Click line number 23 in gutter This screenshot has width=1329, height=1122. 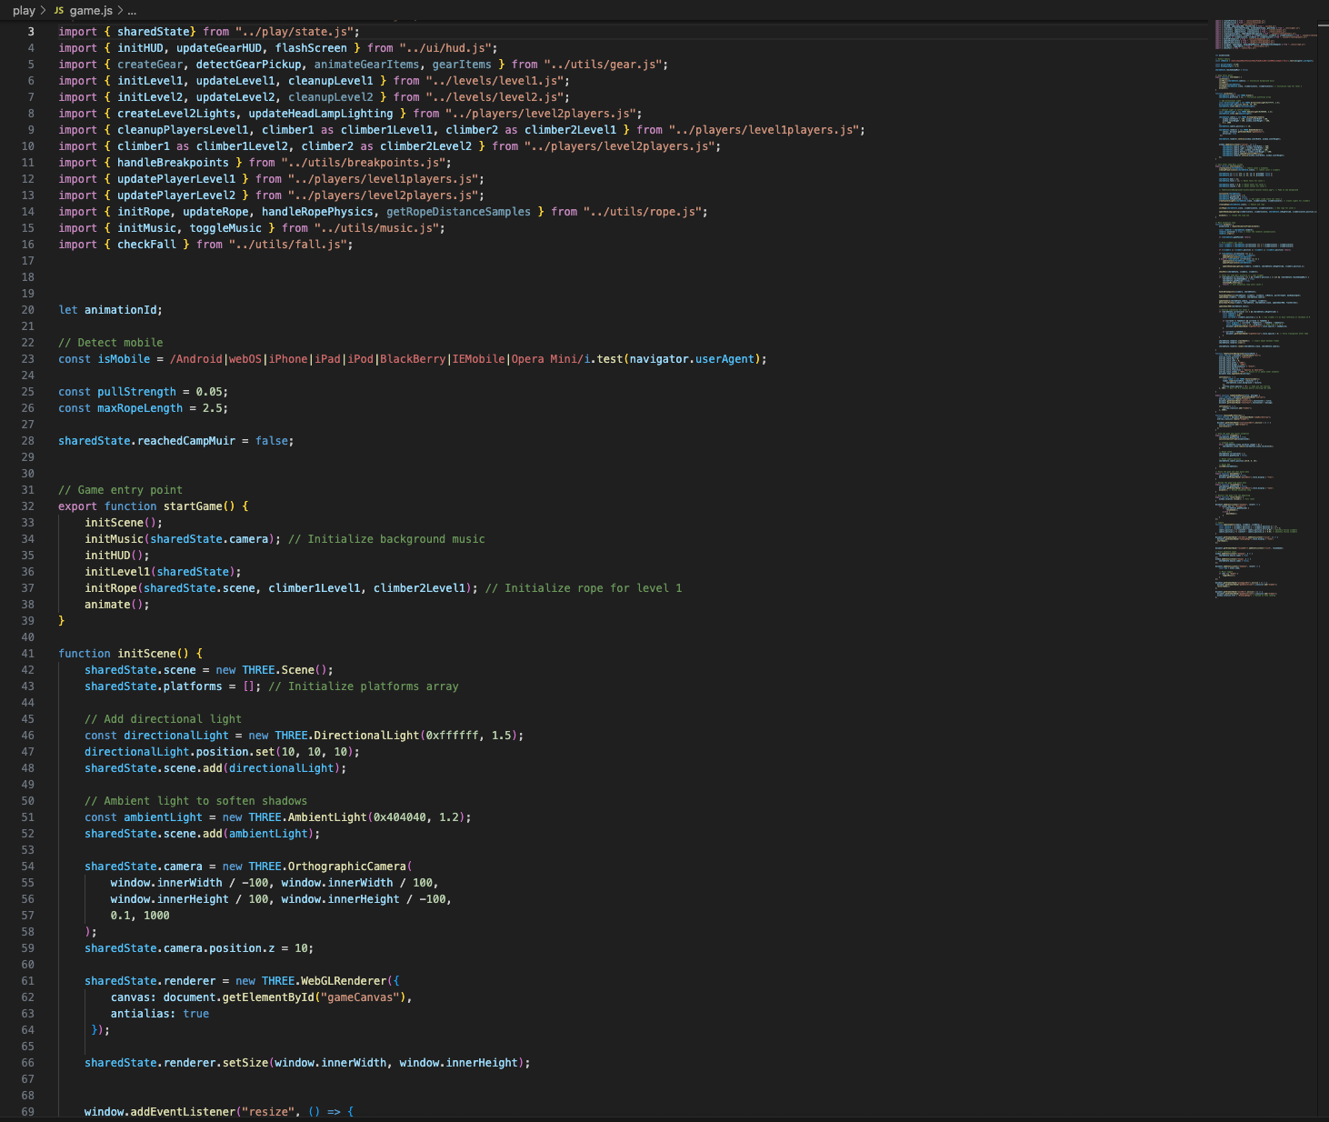click(27, 359)
